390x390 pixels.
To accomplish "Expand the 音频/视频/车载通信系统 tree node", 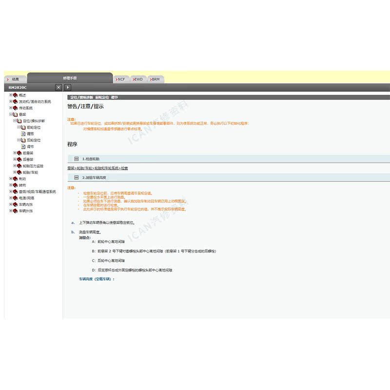I will pyautogui.click(x=11, y=192).
